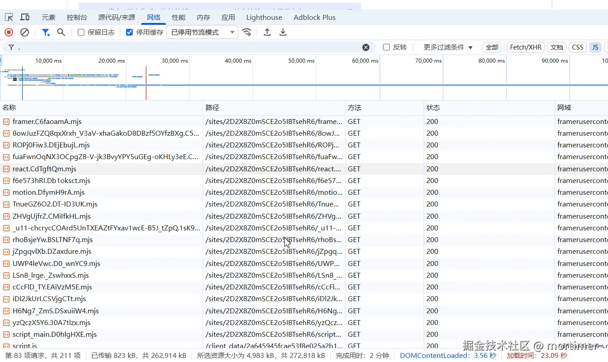This screenshot has width=608, height=362.
Task: Select the Fetch/XHR filter button
Action: coord(525,47)
